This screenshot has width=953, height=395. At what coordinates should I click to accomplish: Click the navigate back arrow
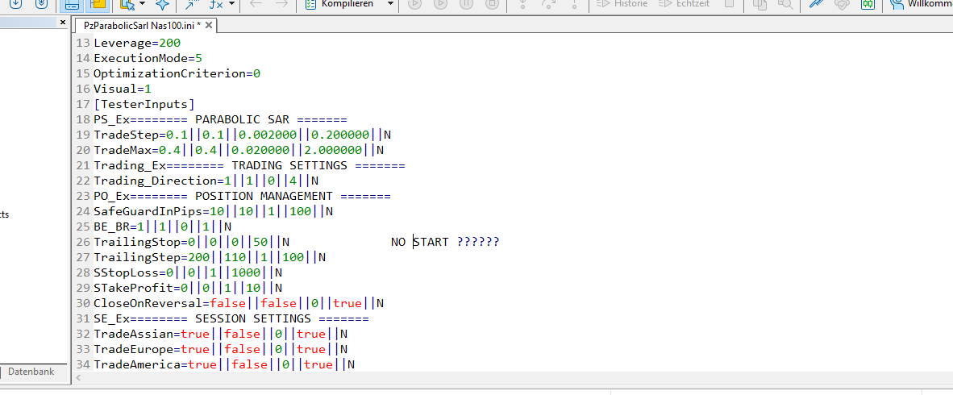coord(256,4)
